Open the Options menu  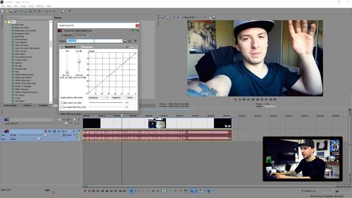pyautogui.click(x=40, y=6)
